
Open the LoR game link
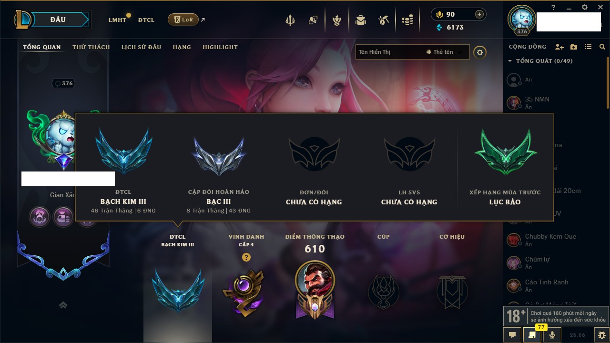pyautogui.click(x=183, y=20)
